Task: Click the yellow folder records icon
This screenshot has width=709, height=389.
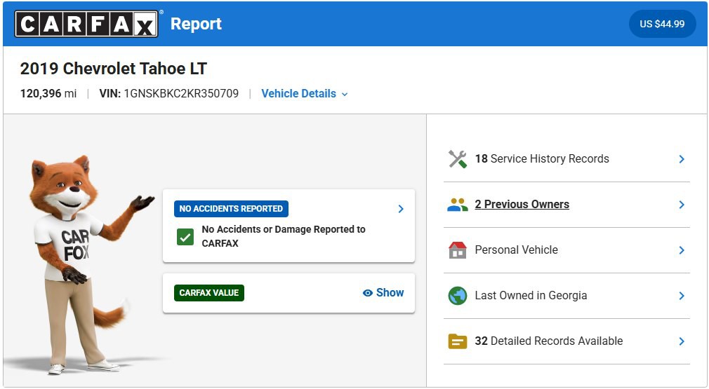Action: click(457, 341)
